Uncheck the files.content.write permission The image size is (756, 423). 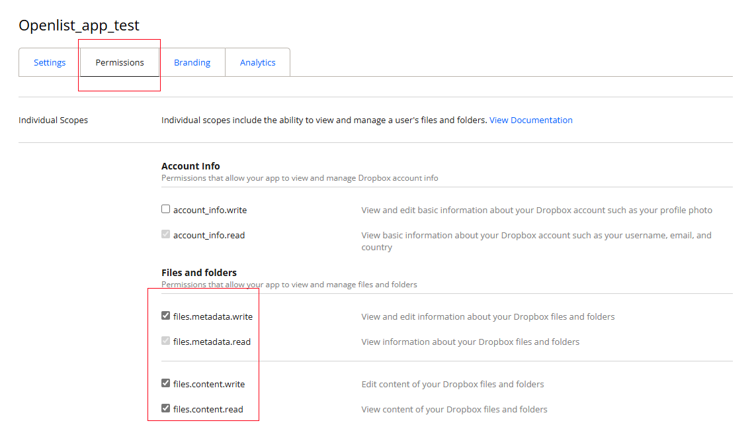(x=165, y=383)
